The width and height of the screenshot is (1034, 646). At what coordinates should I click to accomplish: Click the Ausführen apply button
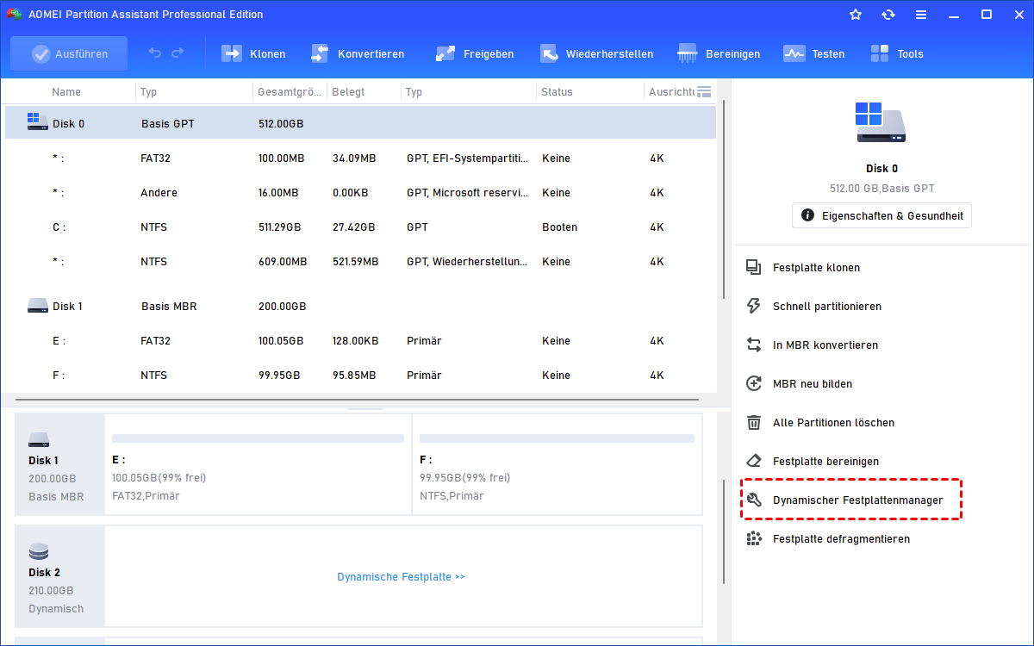click(69, 53)
